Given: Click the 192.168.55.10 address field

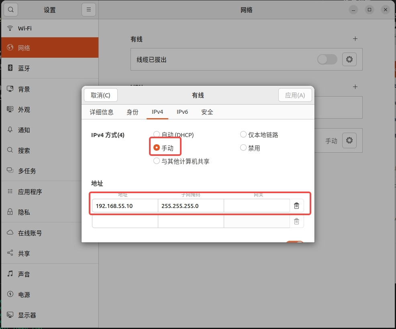Looking at the screenshot, I should [125, 206].
